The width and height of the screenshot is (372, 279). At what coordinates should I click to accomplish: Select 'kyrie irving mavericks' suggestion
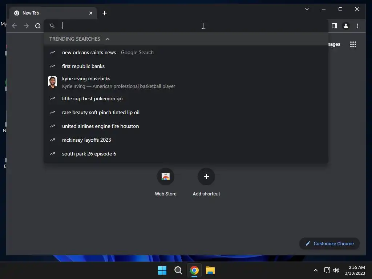pos(186,82)
